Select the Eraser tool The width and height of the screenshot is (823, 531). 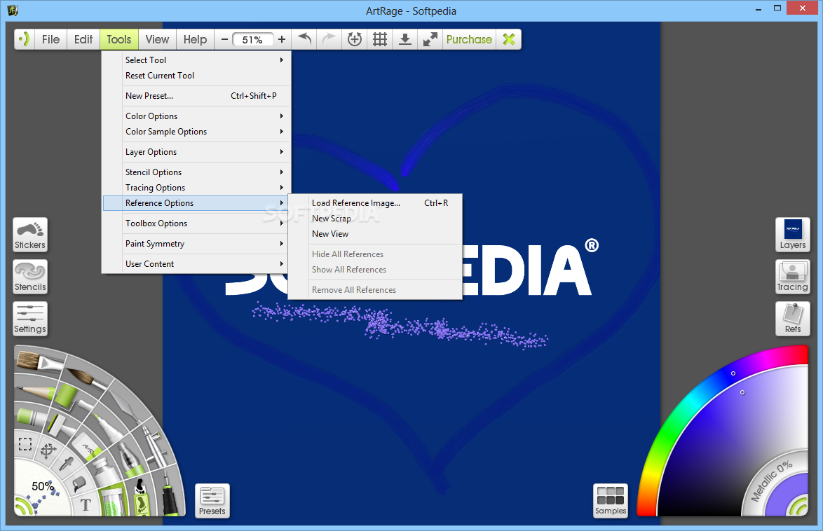tap(88, 447)
